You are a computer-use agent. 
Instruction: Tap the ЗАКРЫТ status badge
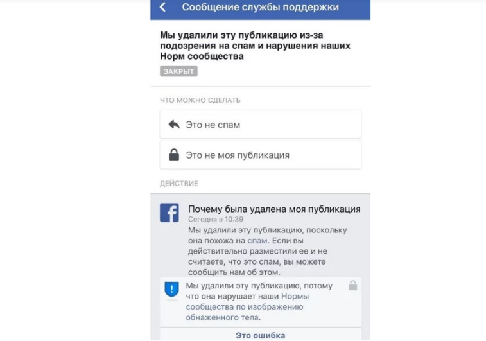178,71
